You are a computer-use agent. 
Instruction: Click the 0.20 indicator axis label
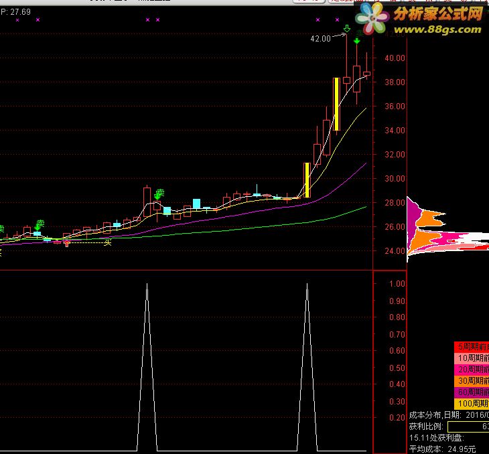coord(397,418)
